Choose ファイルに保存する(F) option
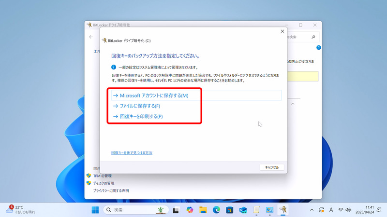This screenshot has width=387, height=217. [x=137, y=106]
